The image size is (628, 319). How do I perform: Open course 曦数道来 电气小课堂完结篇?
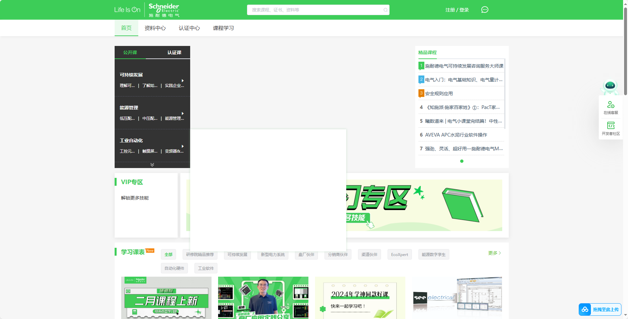click(x=463, y=121)
